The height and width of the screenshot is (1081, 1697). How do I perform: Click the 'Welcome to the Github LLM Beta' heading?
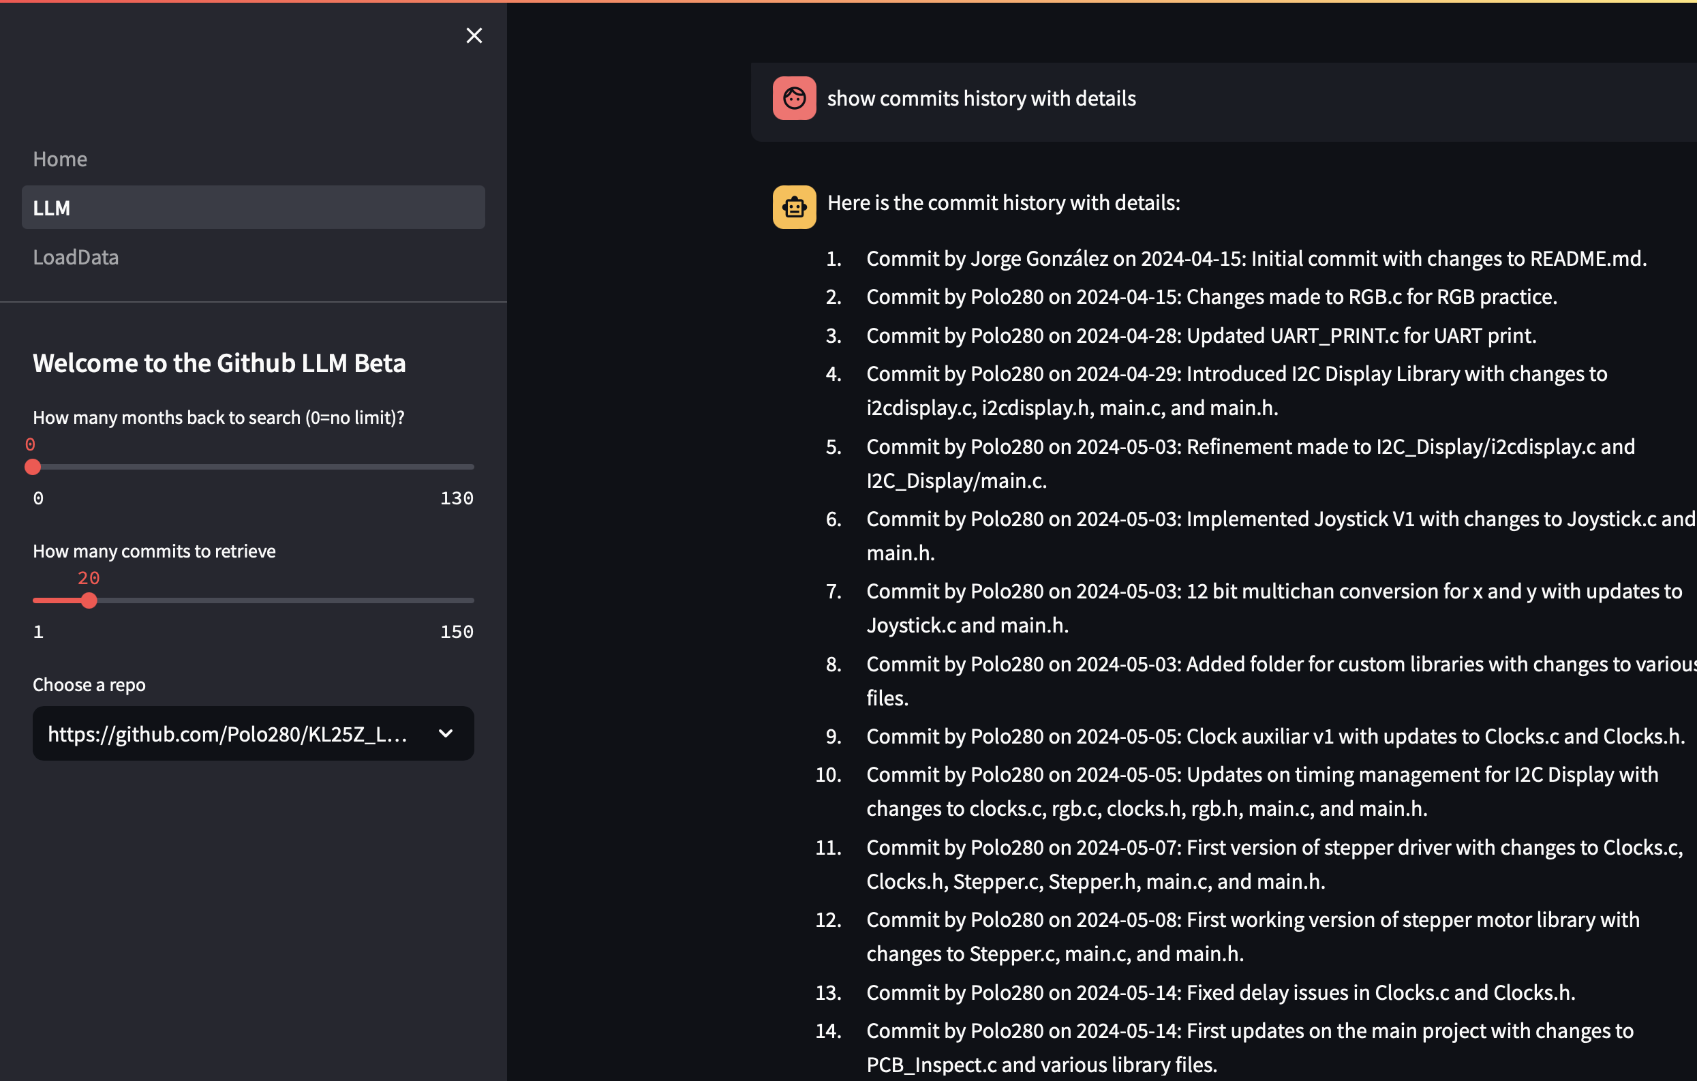pos(219,362)
